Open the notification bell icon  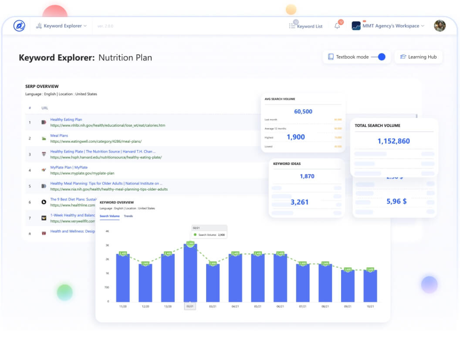click(x=337, y=26)
